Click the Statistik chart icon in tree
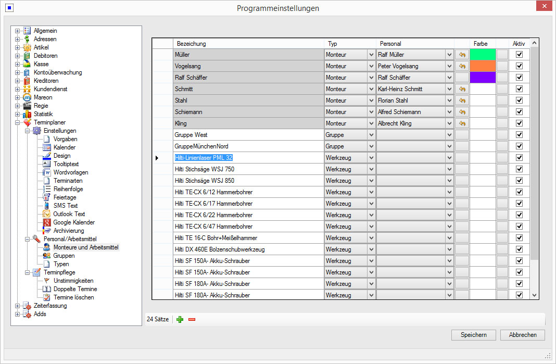 click(x=27, y=114)
